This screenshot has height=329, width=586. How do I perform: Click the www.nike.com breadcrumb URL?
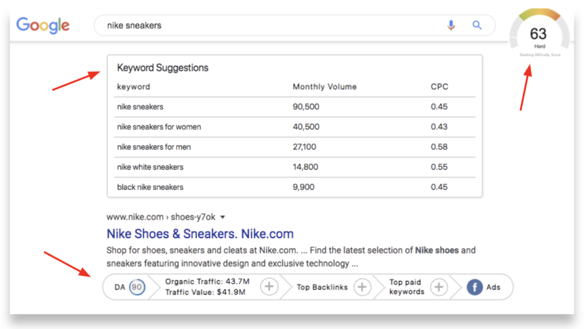coord(161,217)
